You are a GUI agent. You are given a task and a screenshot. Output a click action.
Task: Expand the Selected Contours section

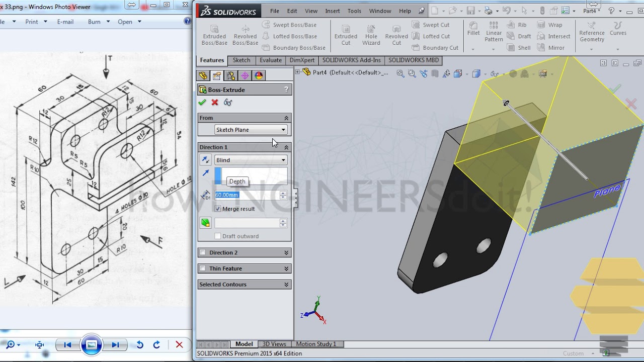[286, 285]
